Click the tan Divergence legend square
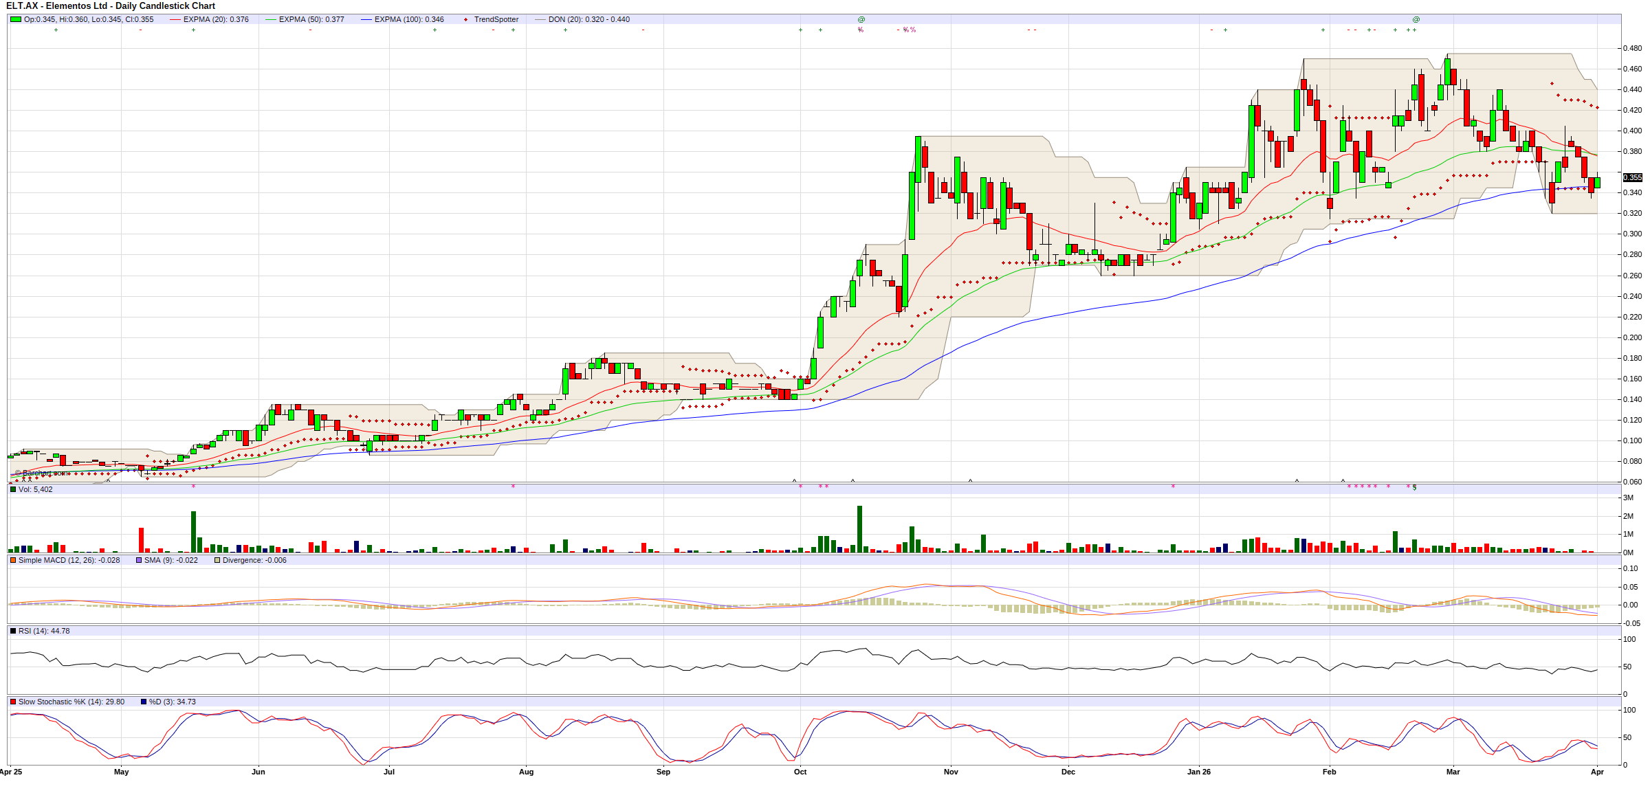 click(217, 560)
